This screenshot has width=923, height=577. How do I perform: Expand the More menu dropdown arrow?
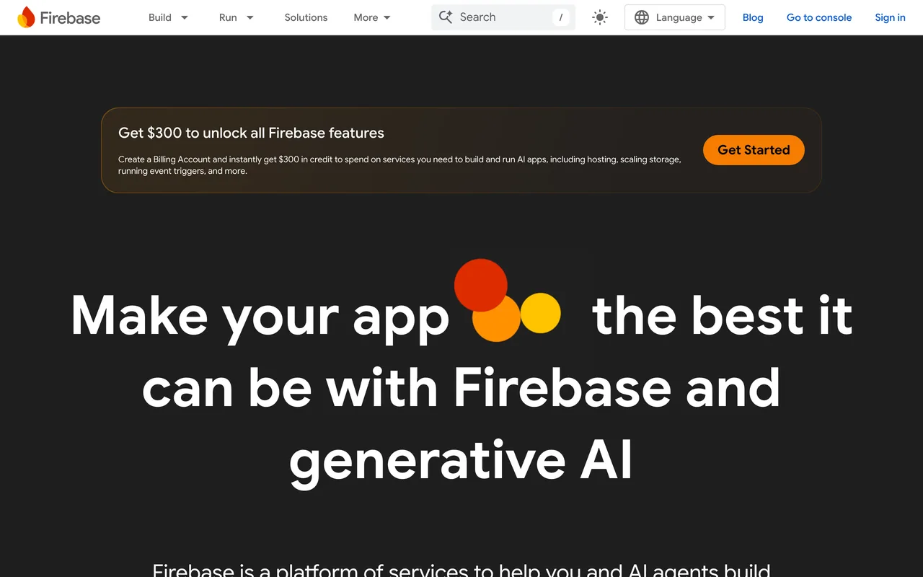[x=387, y=17]
